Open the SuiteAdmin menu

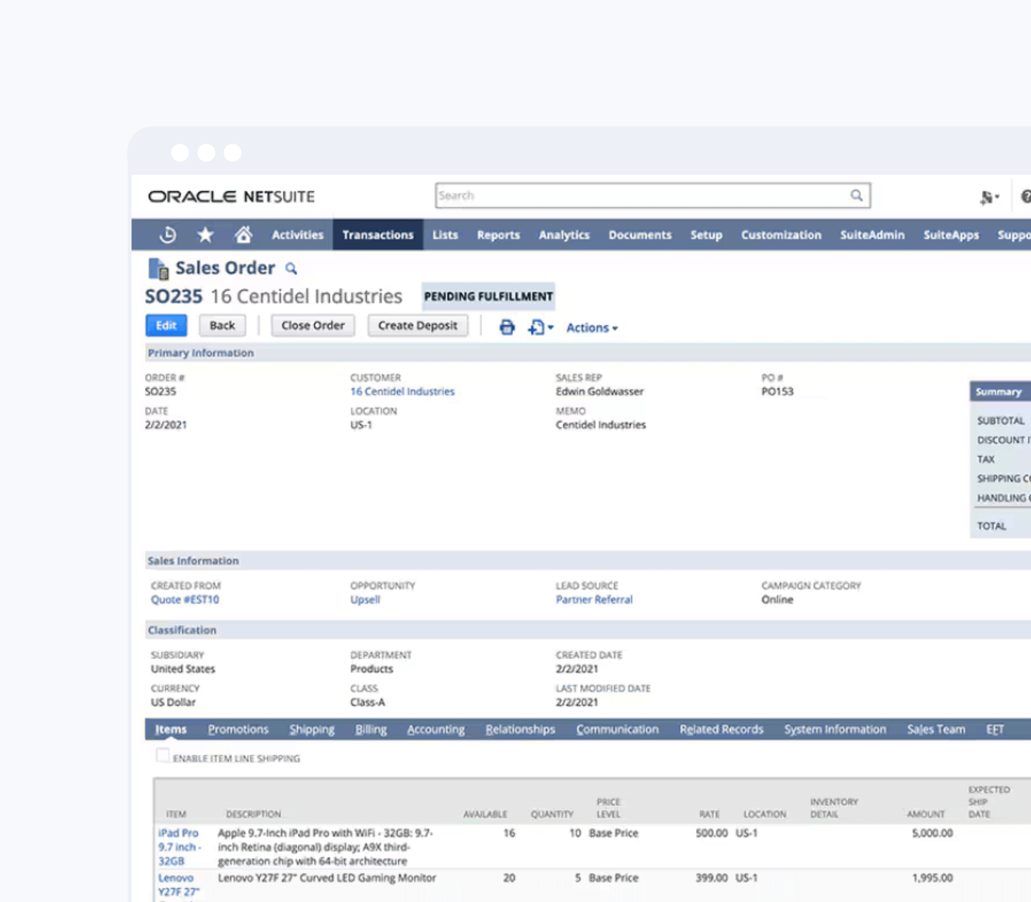[x=872, y=235]
